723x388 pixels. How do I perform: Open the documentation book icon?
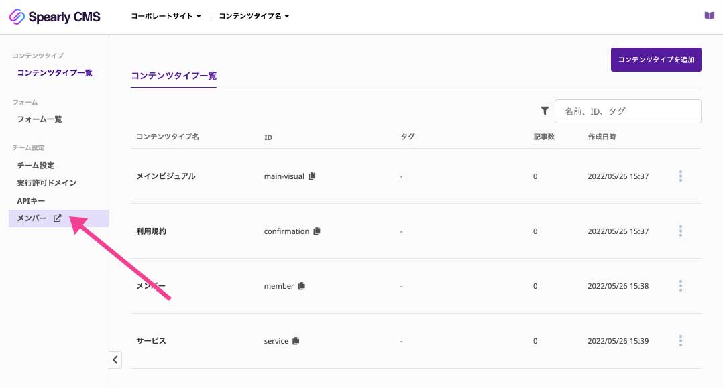709,15
